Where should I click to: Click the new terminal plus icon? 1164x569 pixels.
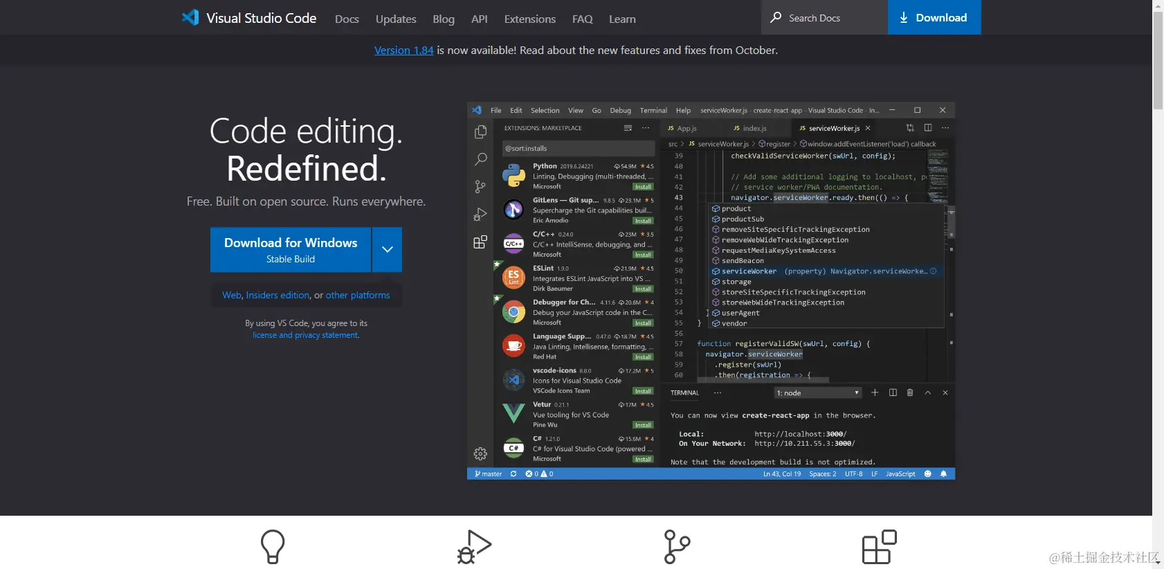(x=875, y=392)
